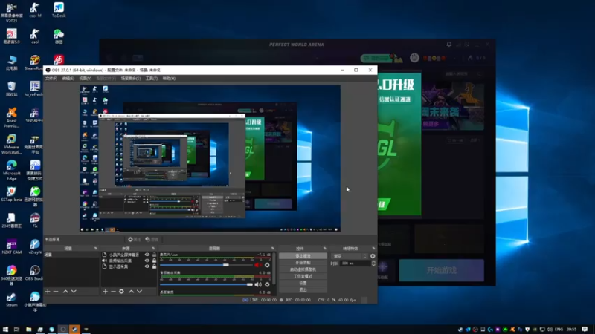Click source Properties button below preview
The image size is (595, 334).
[135, 239]
